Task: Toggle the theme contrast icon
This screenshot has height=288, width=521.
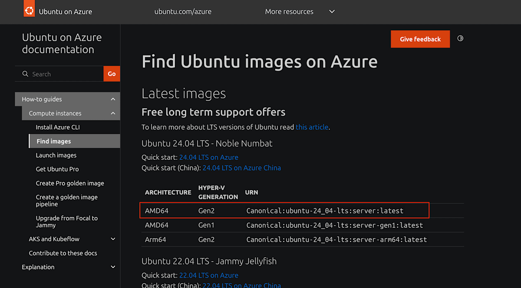Action: coord(460,39)
